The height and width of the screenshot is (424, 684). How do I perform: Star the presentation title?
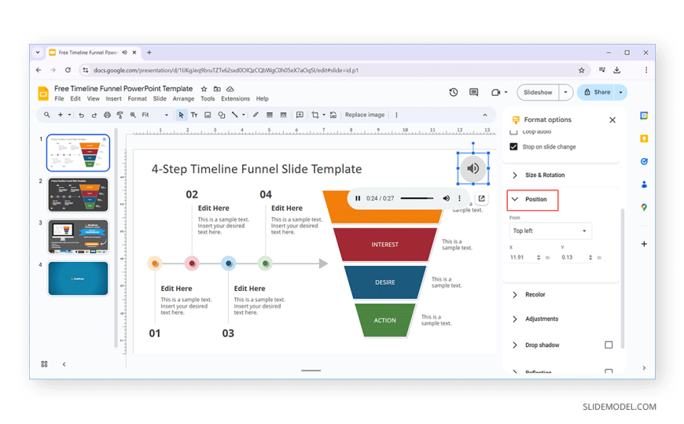point(204,89)
